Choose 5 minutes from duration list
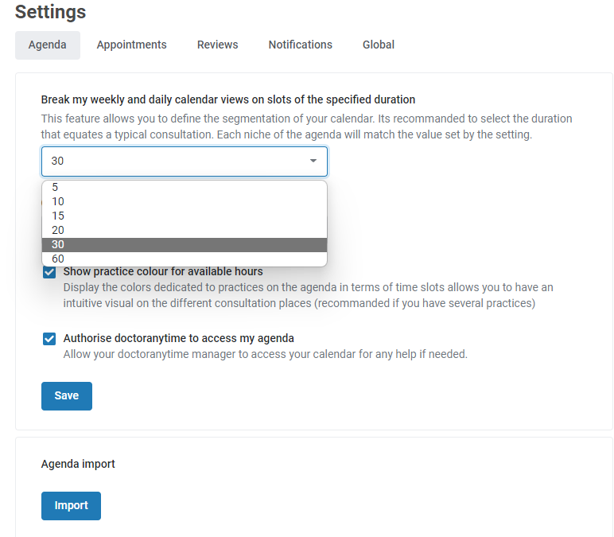Screen dimensions: 614x537 [x=185, y=187]
